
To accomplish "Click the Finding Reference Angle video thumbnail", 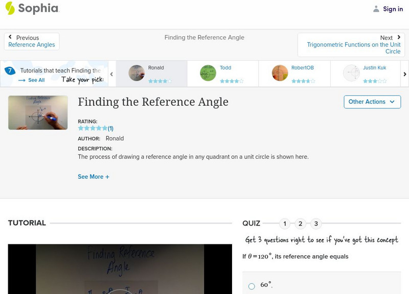I will pyautogui.click(x=37, y=112).
